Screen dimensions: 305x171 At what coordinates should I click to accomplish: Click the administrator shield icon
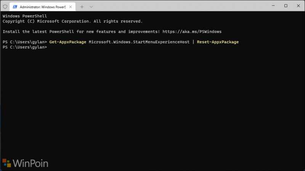point(5,7)
